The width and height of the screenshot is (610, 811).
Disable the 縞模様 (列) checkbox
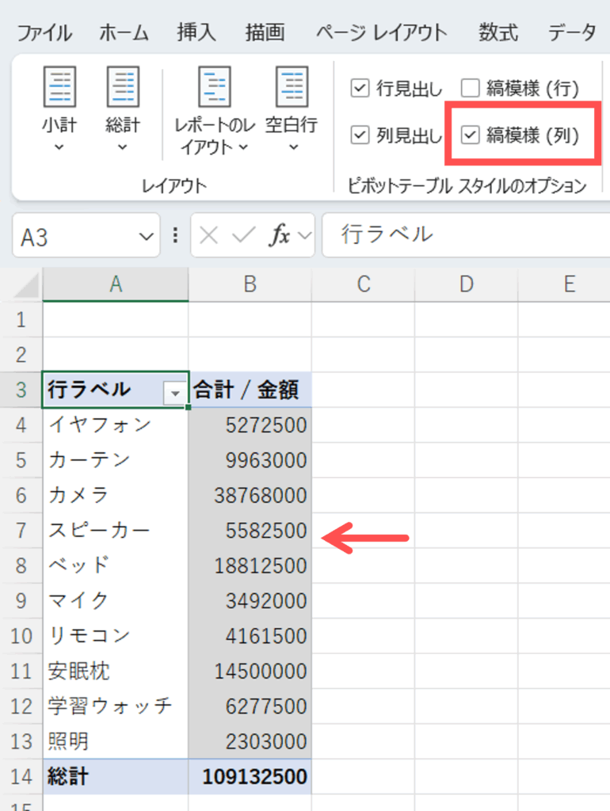(x=471, y=135)
